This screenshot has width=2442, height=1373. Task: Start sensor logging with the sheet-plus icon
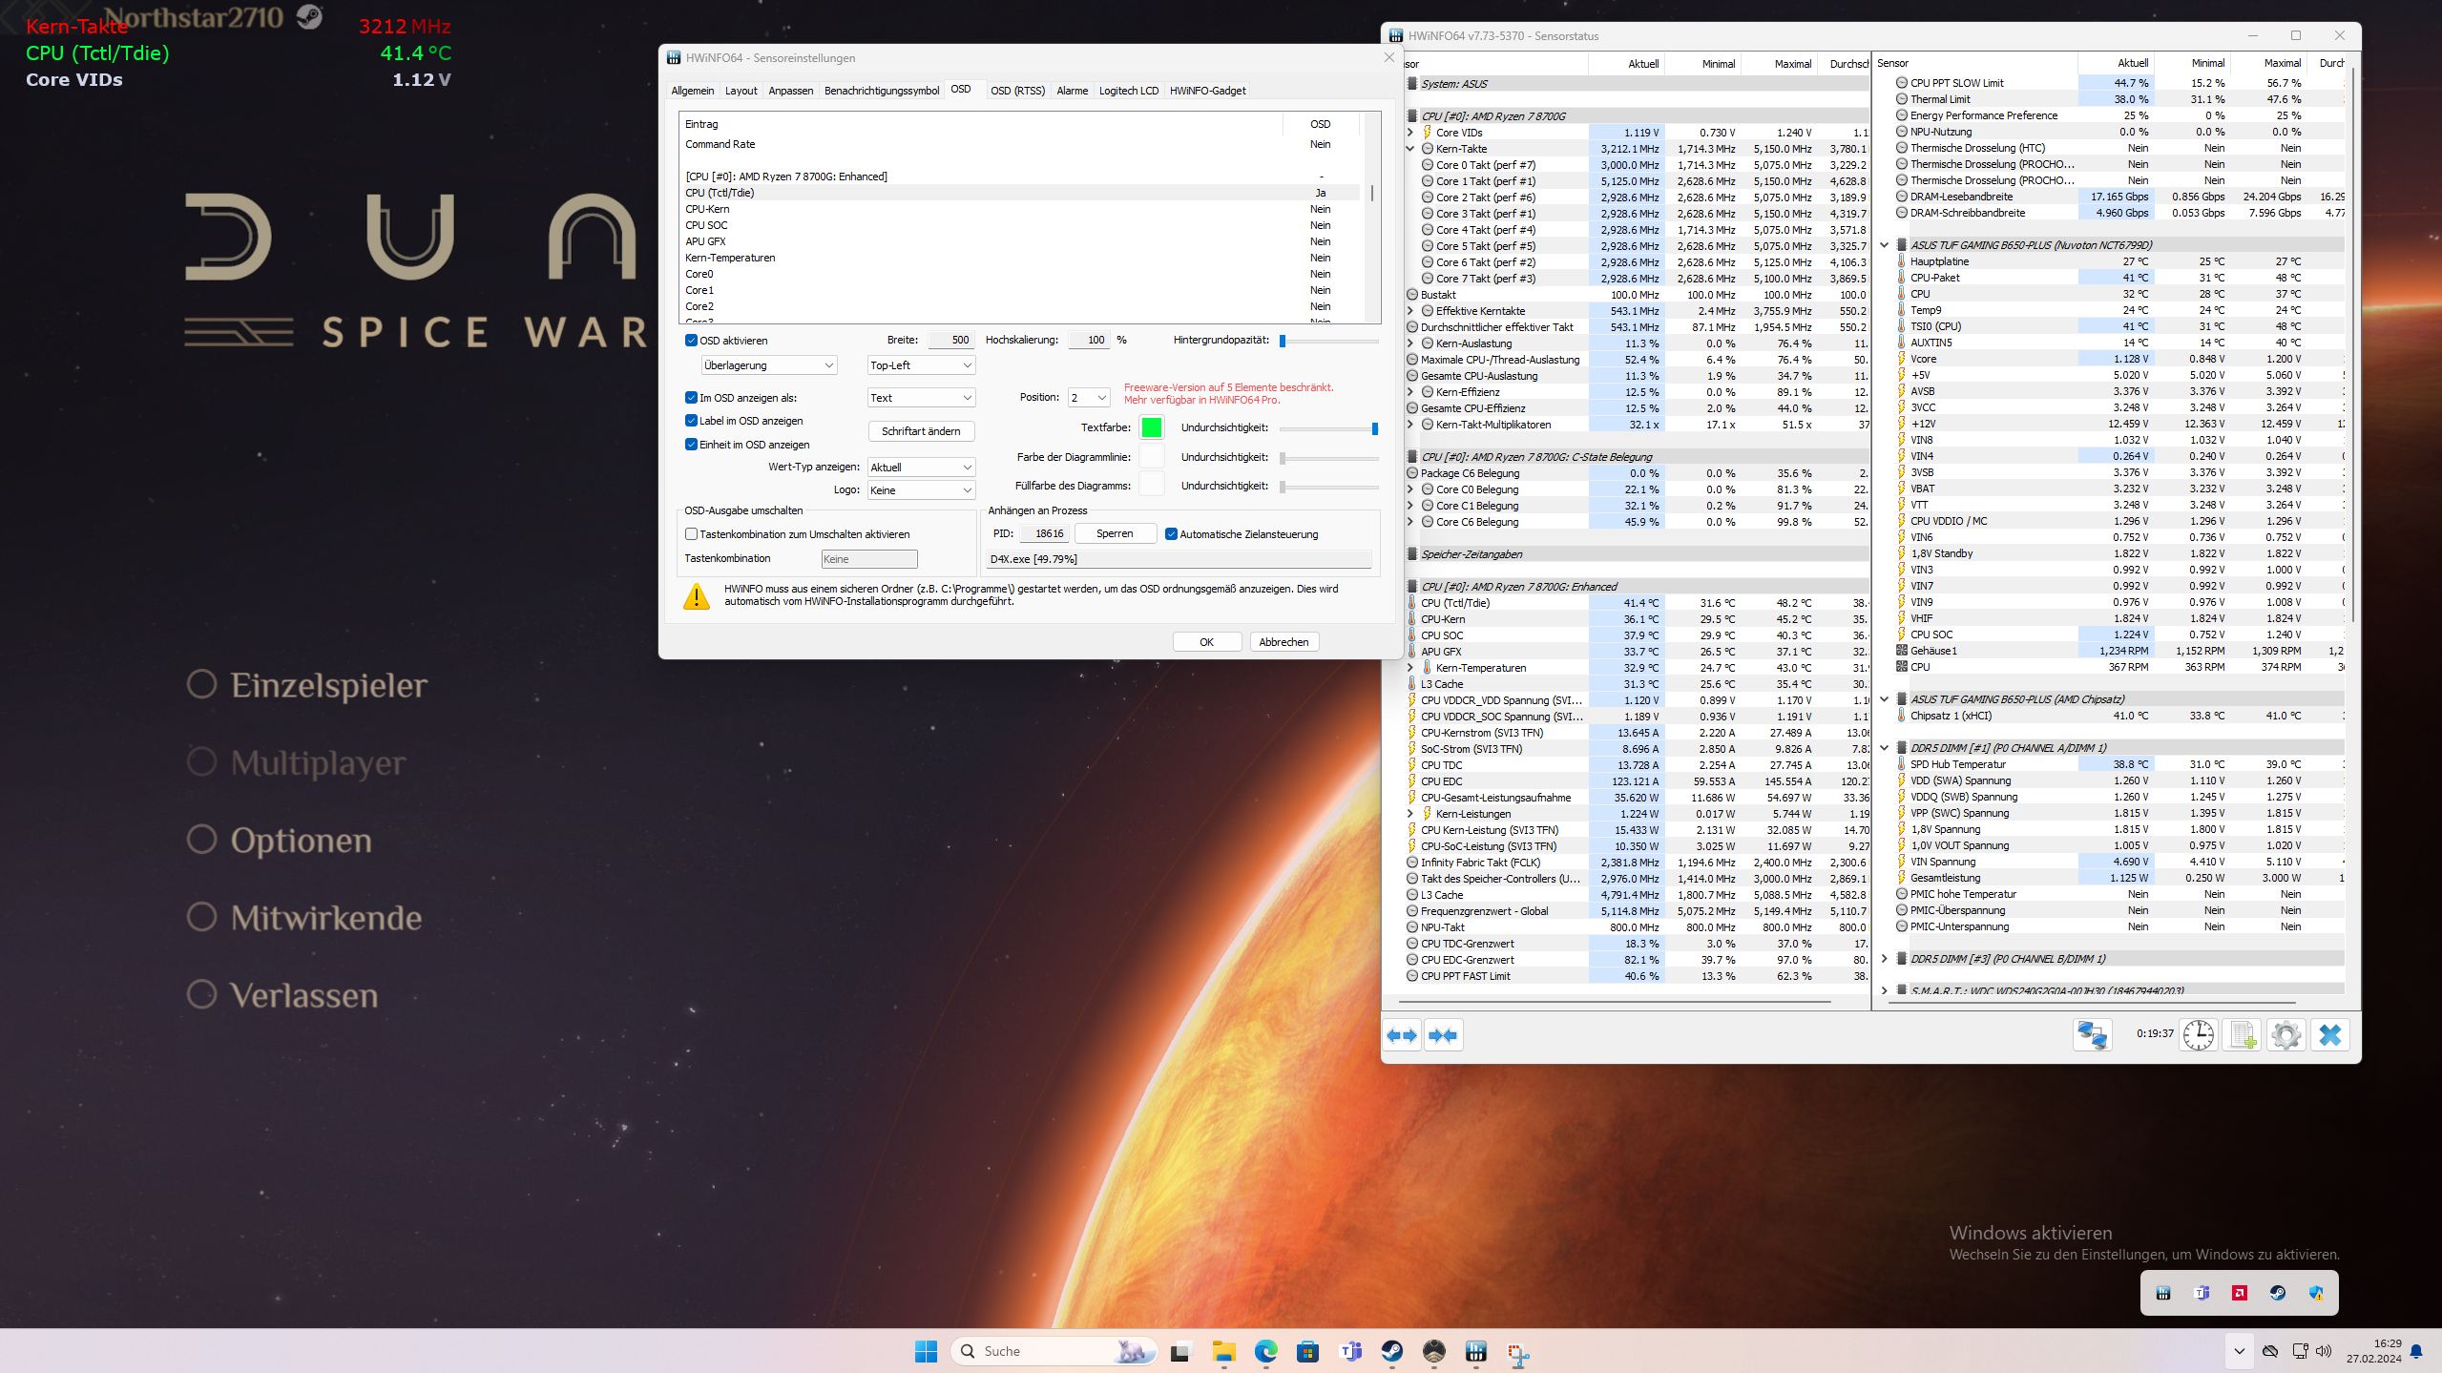pos(2243,1034)
